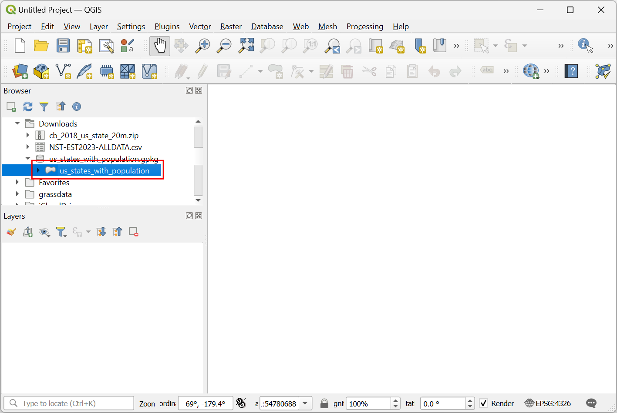Screen dimensions: 617x413
Task: Open the Identify Features tool
Action: (585, 46)
